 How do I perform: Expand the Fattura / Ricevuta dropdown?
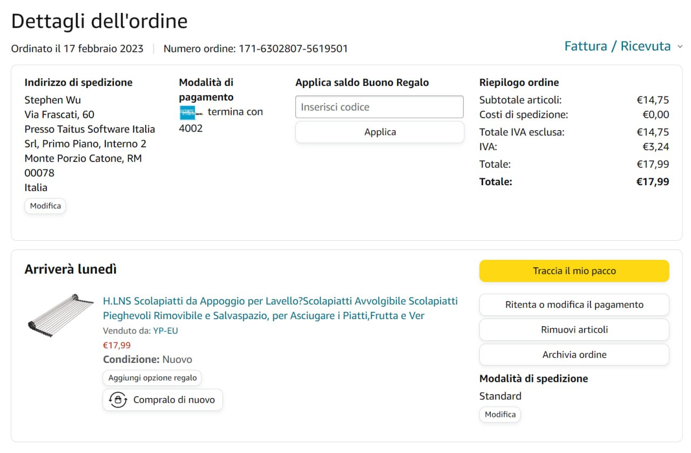click(x=617, y=46)
